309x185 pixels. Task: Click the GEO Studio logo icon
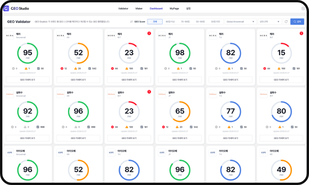coord(6,8)
